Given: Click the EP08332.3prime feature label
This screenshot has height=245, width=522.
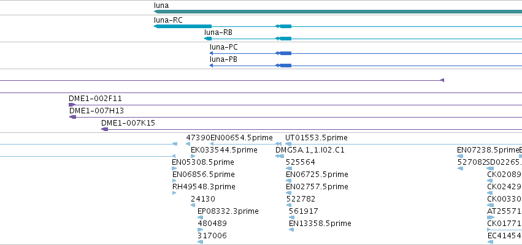Looking at the screenshot, I should point(228,211).
